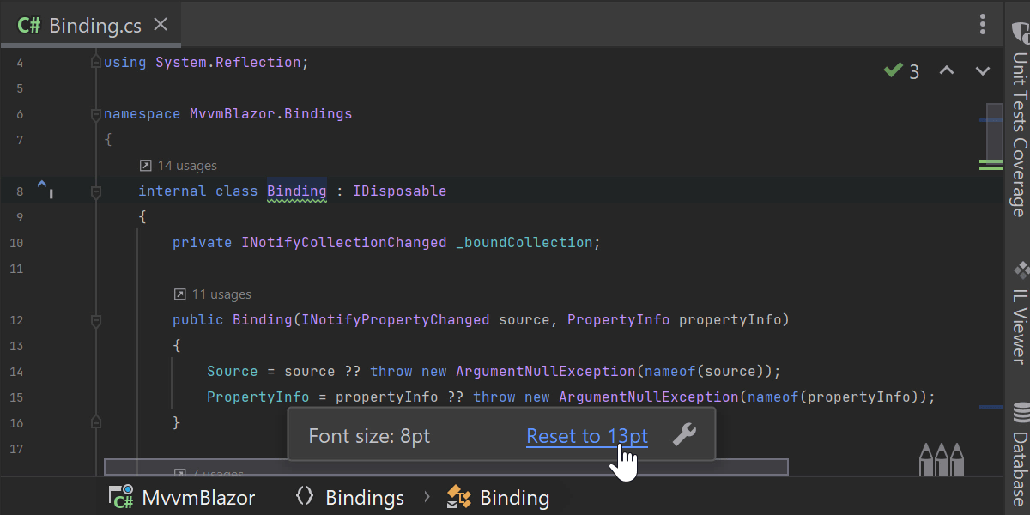The height and width of the screenshot is (515, 1030).
Task: Click the Reset to 13pt link
Action: click(587, 436)
